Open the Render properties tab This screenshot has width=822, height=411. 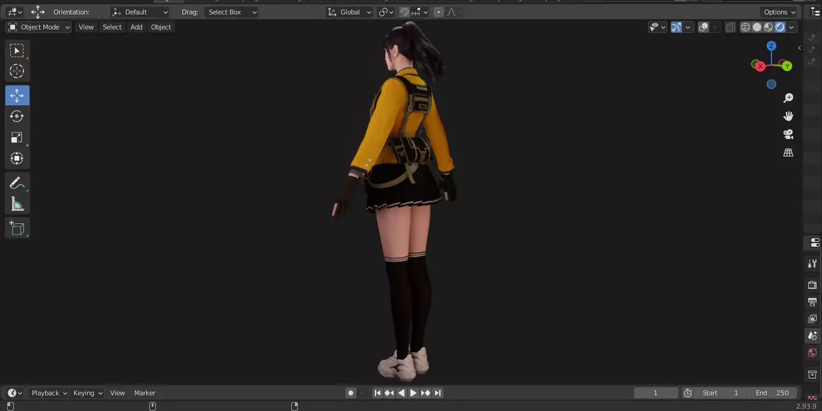coord(812,285)
